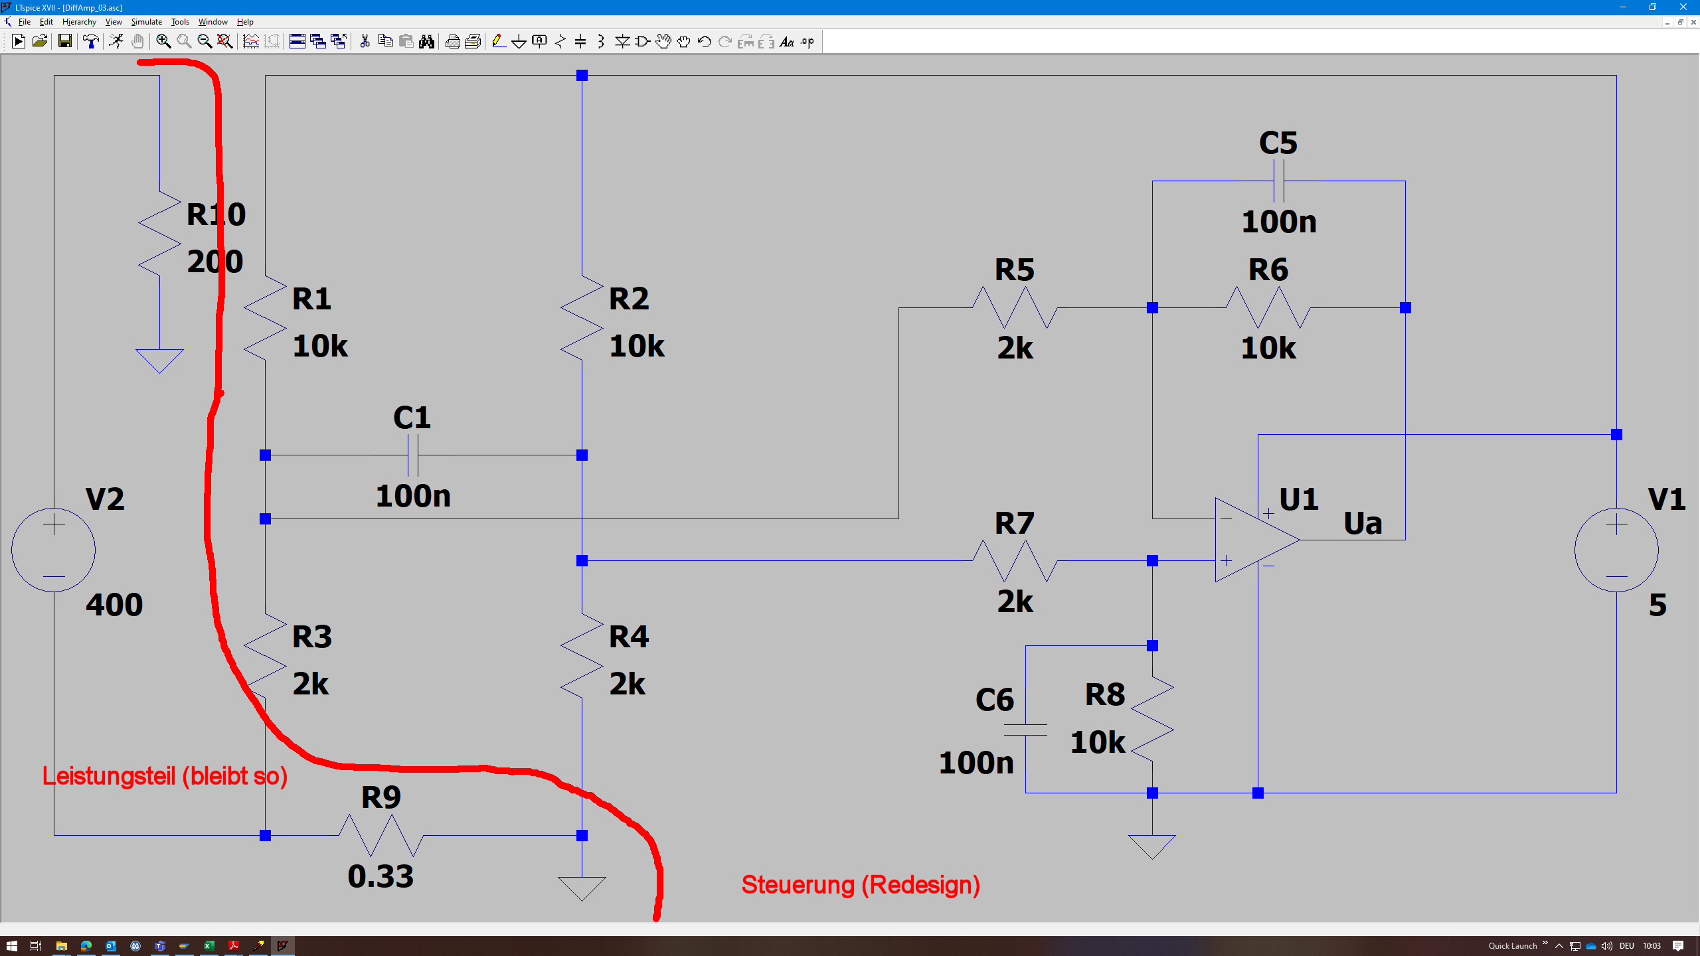This screenshot has width=1700, height=956.
Task: Select the Pan magnifier tool
Action: click(x=184, y=42)
